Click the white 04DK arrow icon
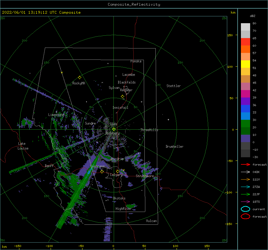 tap(245, 172)
